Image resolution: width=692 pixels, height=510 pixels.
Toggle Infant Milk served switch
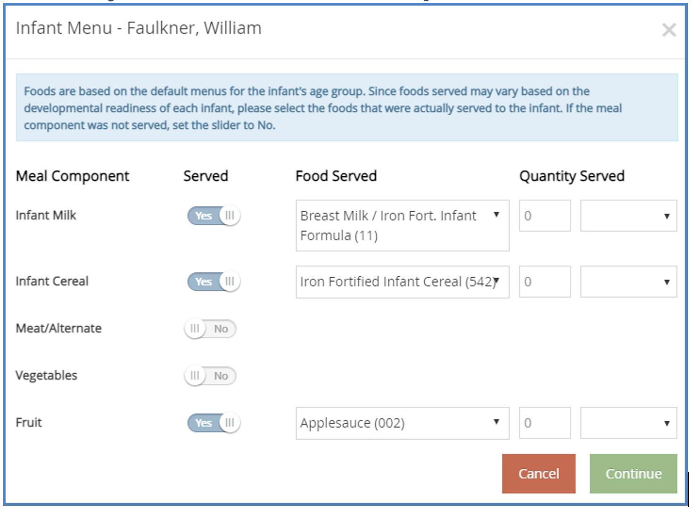(214, 216)
